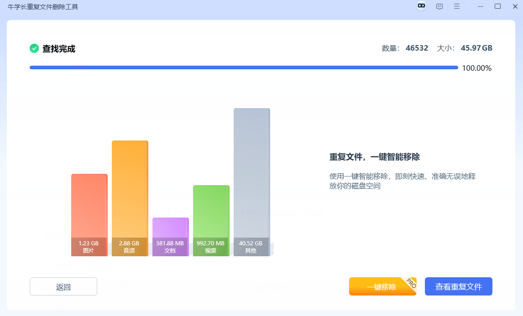The height and width of the screenshot is (316, 523).
Task: Maximize the application window
Action: pyautogui.click(x=497, y=6)
